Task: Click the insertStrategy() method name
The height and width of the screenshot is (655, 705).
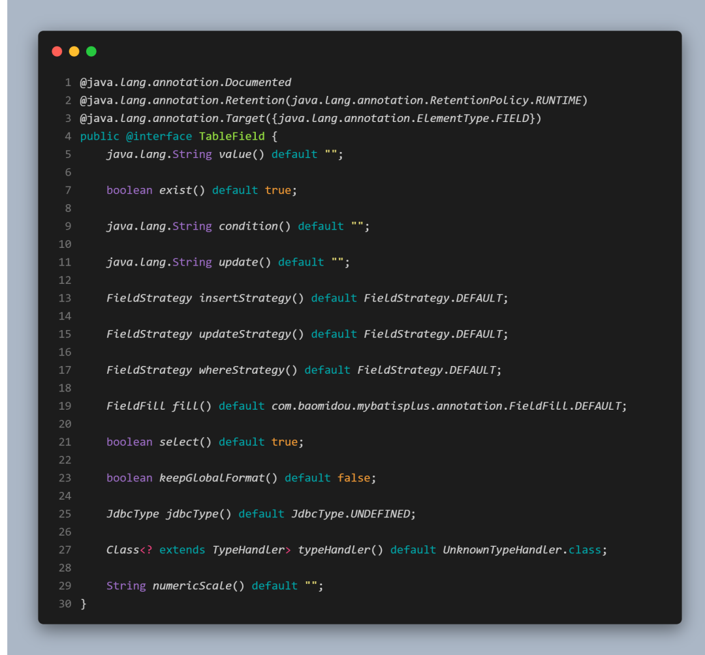Action: click(252, 298)
